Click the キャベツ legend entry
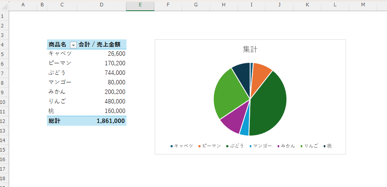Viewport: 387px width, 187px height. pos(181,146)
